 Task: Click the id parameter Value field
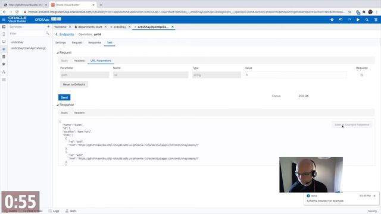pos(296,75)
